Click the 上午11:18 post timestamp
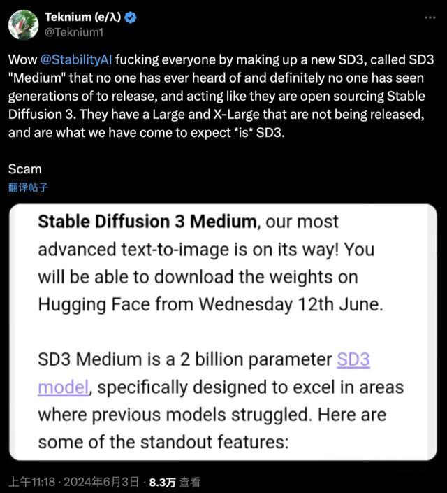Viewport: 447px width, 493px height. [x=31, y=482]
